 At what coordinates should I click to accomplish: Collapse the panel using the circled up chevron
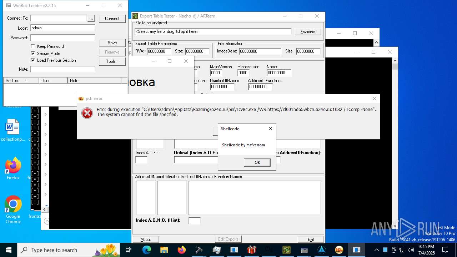tap(46, 221)
